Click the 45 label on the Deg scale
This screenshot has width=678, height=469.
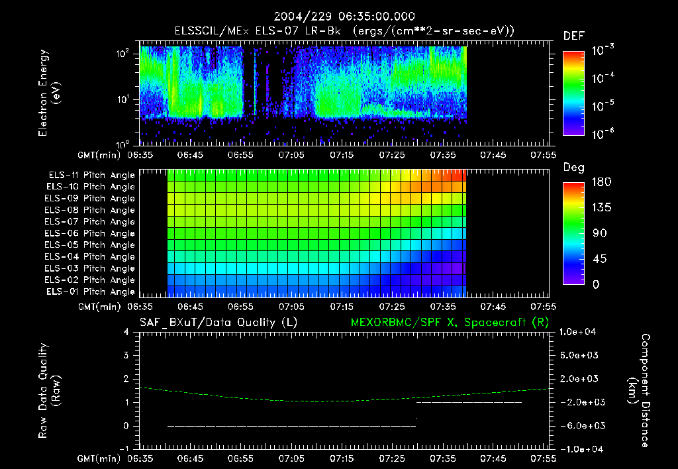pyautogui.click(x=599, y=259)
